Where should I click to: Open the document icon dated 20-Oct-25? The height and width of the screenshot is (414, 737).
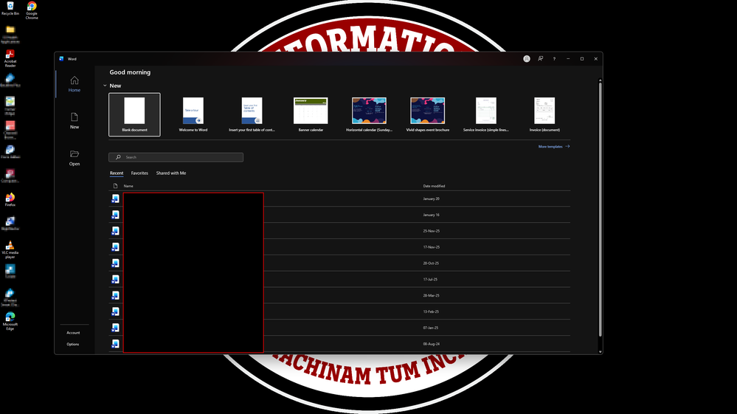[115, 263]
